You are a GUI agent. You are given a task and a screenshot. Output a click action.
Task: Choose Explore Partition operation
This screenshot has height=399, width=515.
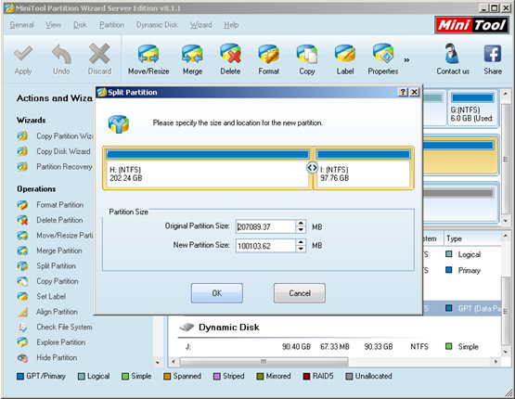point(52,342)
